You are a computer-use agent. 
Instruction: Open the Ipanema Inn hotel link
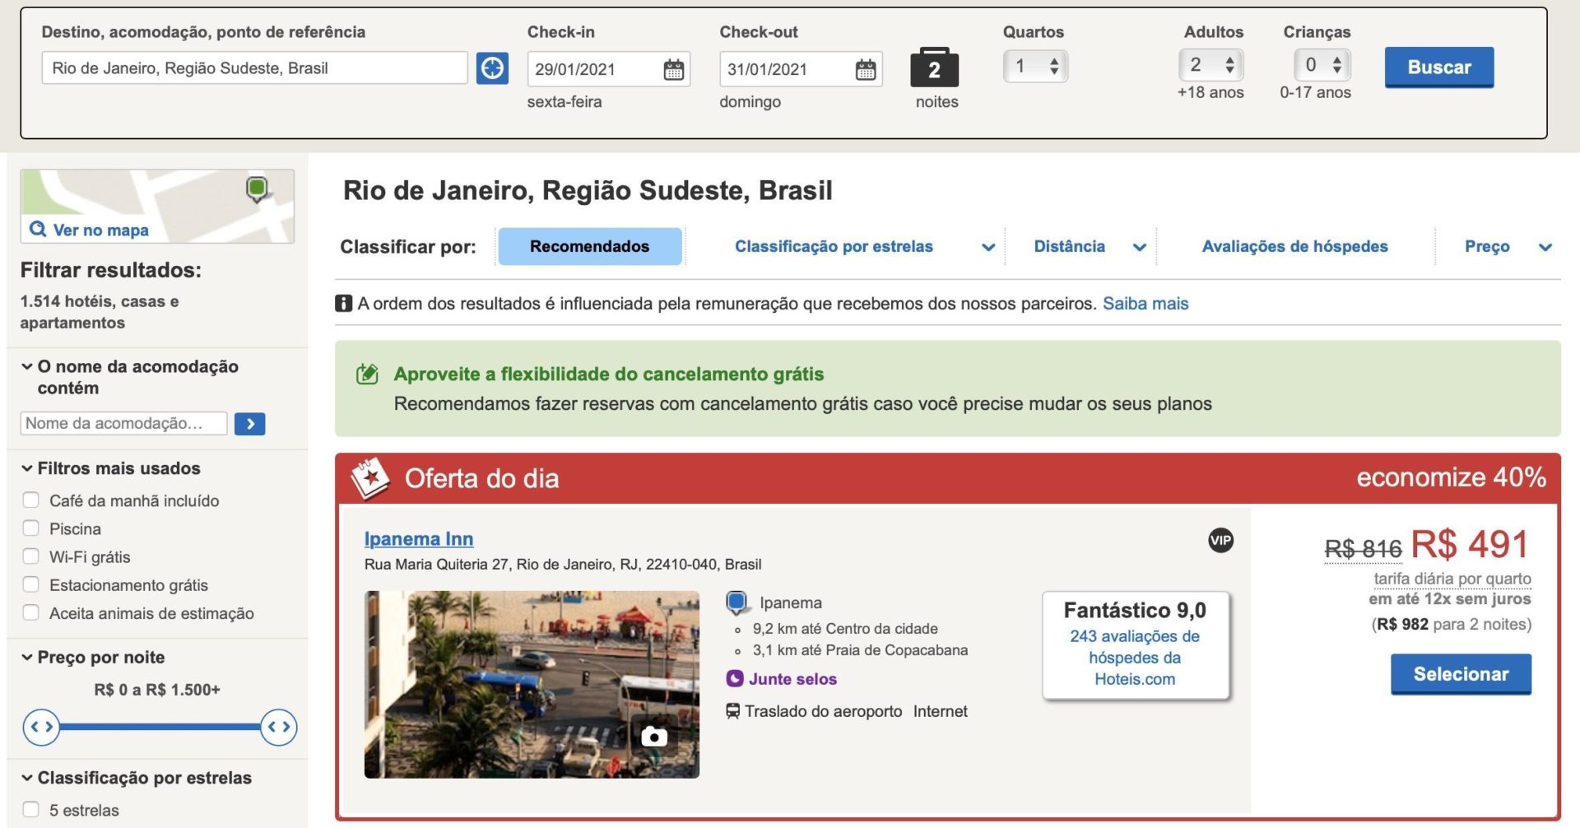tap(419, 539)
